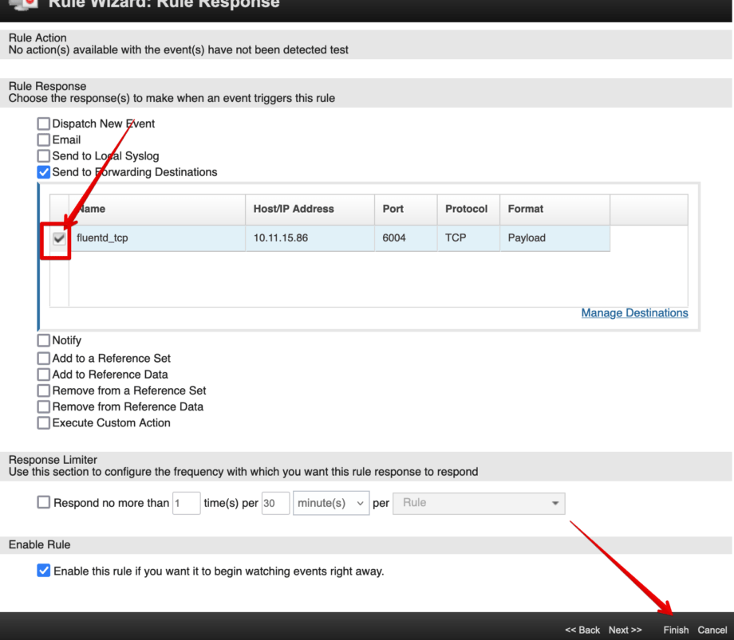Click the times-per input field
Screen dimensions: 734x640
point(186,503)
